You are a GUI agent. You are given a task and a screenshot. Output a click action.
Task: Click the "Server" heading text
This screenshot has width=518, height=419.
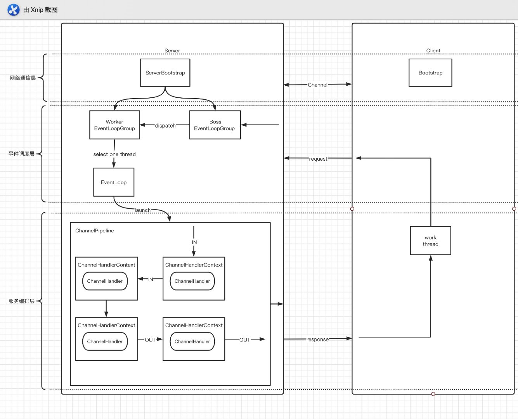pos(172,51)
